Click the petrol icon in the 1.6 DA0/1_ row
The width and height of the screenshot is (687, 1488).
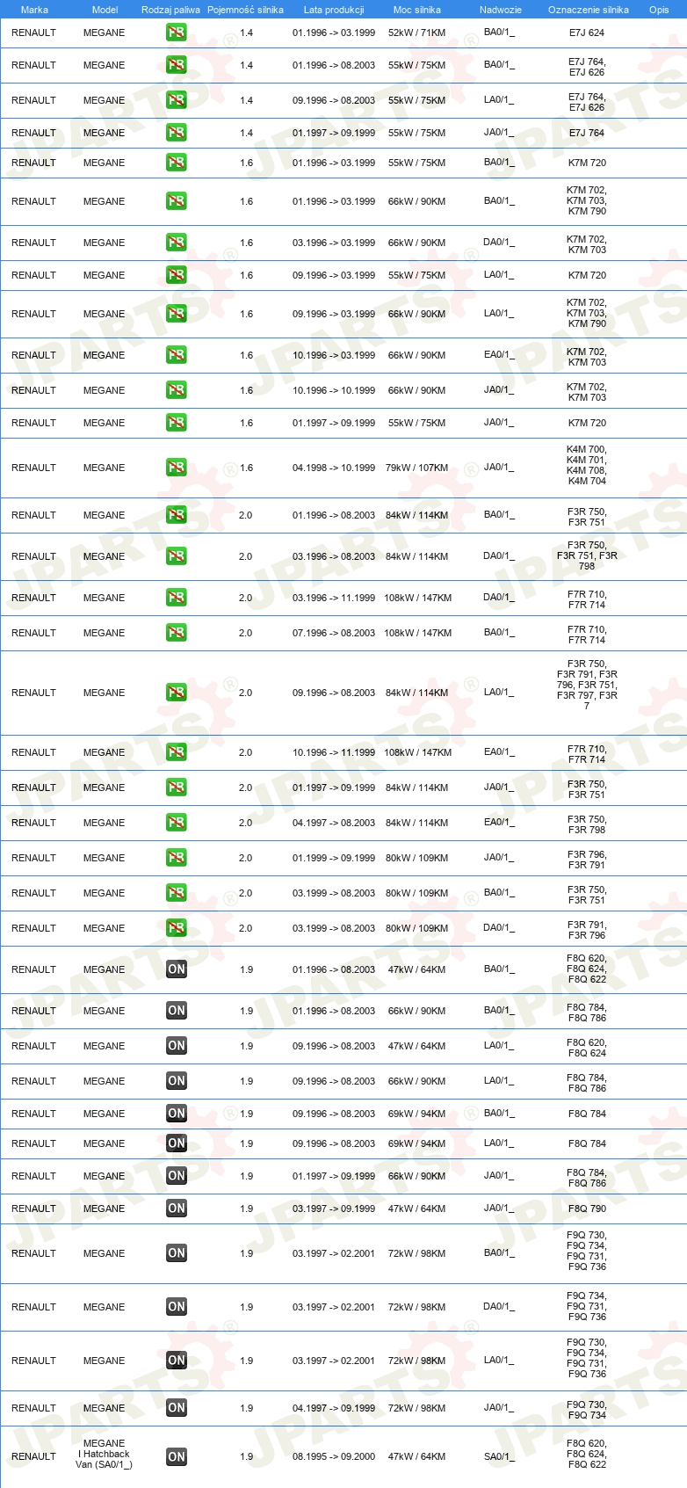point(177,243)
